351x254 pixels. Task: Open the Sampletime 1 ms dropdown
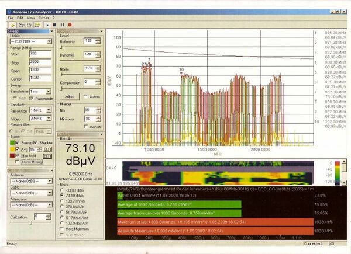(x=49, y=91)
